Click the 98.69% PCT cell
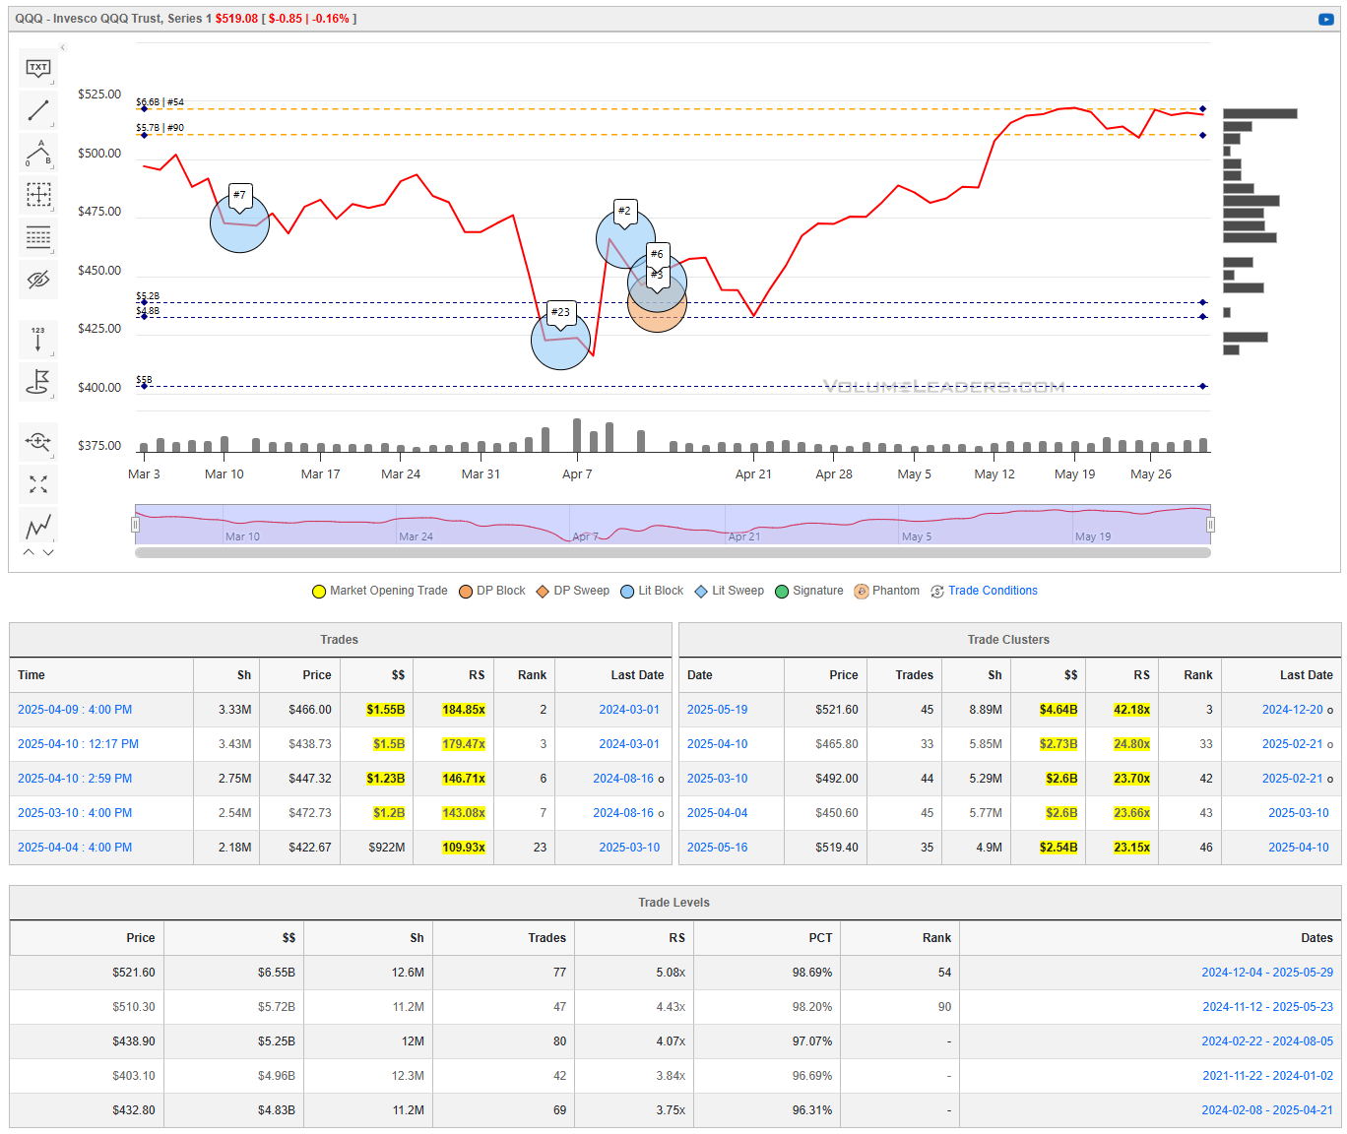The height and width of the screenshot is (1134, 1347). (812, 973)
